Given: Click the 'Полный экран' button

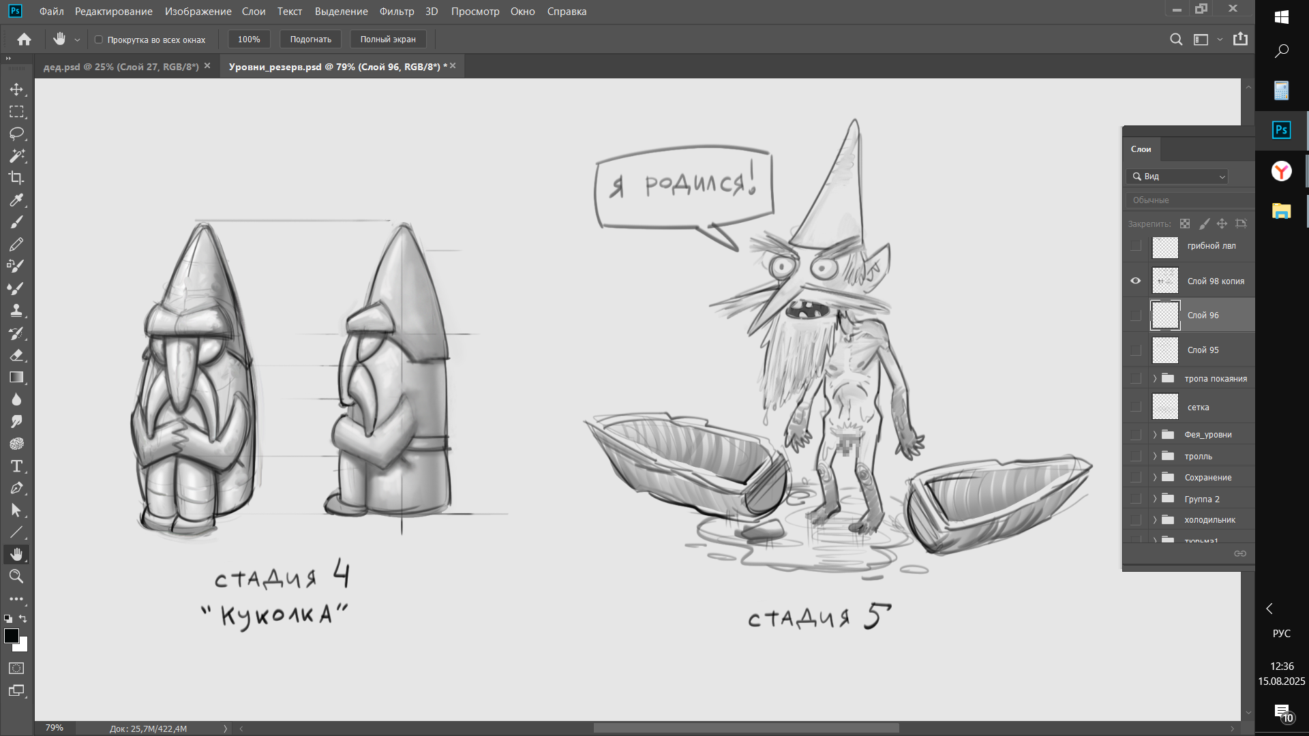Looking at the screenshot, I should [387, 40].
